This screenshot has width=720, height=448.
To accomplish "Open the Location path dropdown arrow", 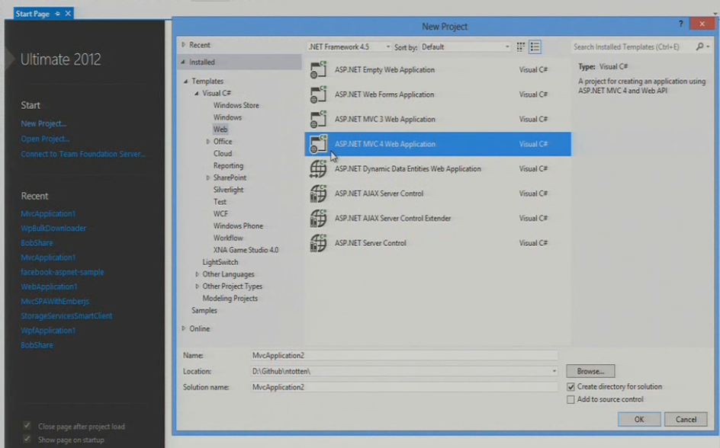I will tap(554, 371).
